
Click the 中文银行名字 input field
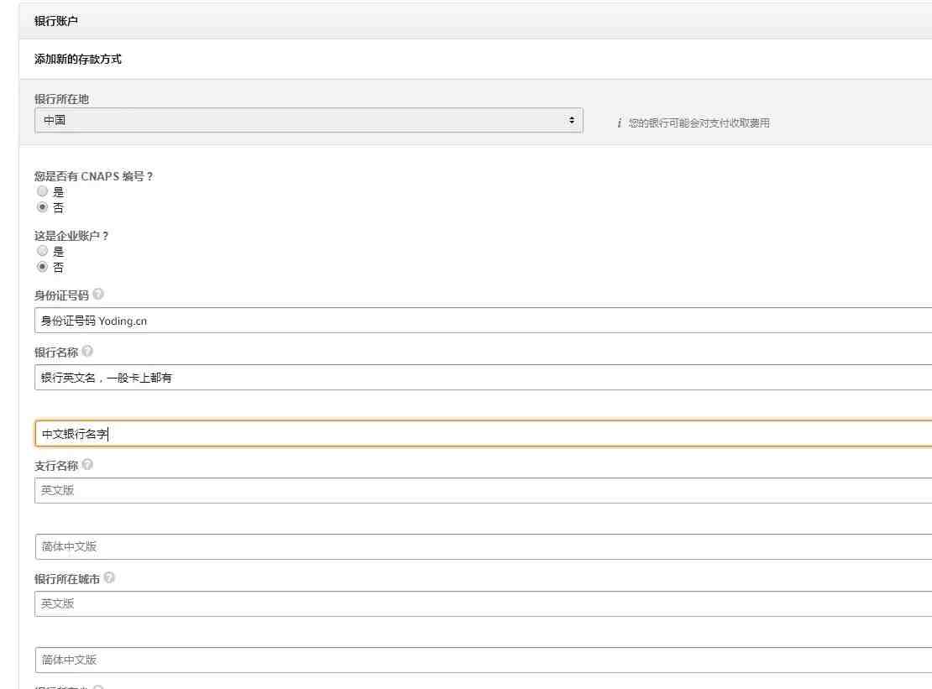pos(484,434)
